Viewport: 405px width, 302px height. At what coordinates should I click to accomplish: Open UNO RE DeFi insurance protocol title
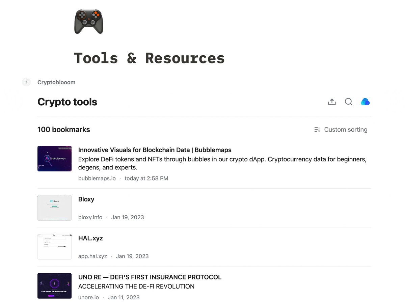click(x=150, y=277)
